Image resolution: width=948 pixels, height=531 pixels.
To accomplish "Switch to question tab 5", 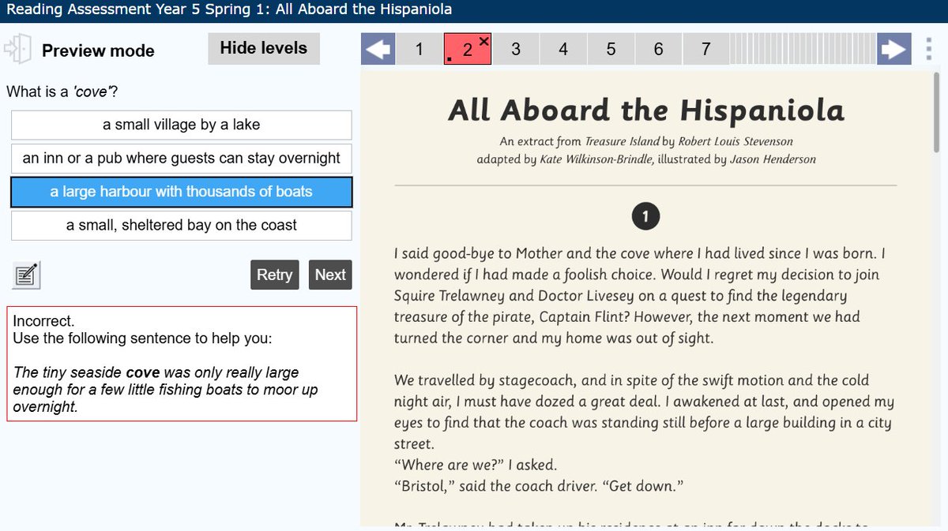I will (x=611, y=50).
